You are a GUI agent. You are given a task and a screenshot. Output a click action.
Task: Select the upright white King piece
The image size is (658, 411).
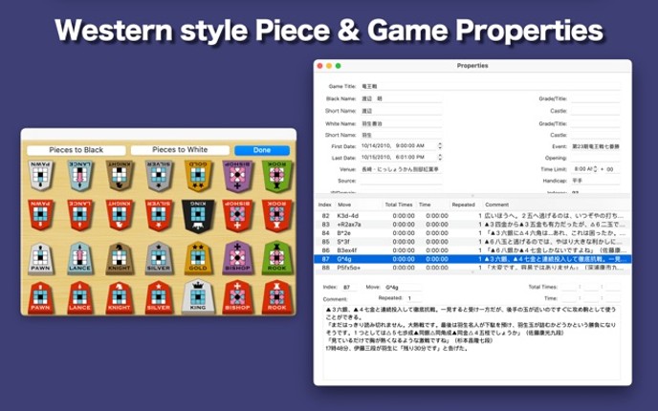198,296
